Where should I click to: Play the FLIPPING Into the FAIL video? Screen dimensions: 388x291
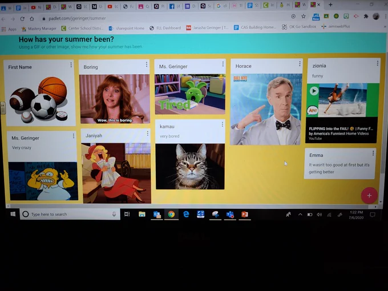tap(314, 91)
